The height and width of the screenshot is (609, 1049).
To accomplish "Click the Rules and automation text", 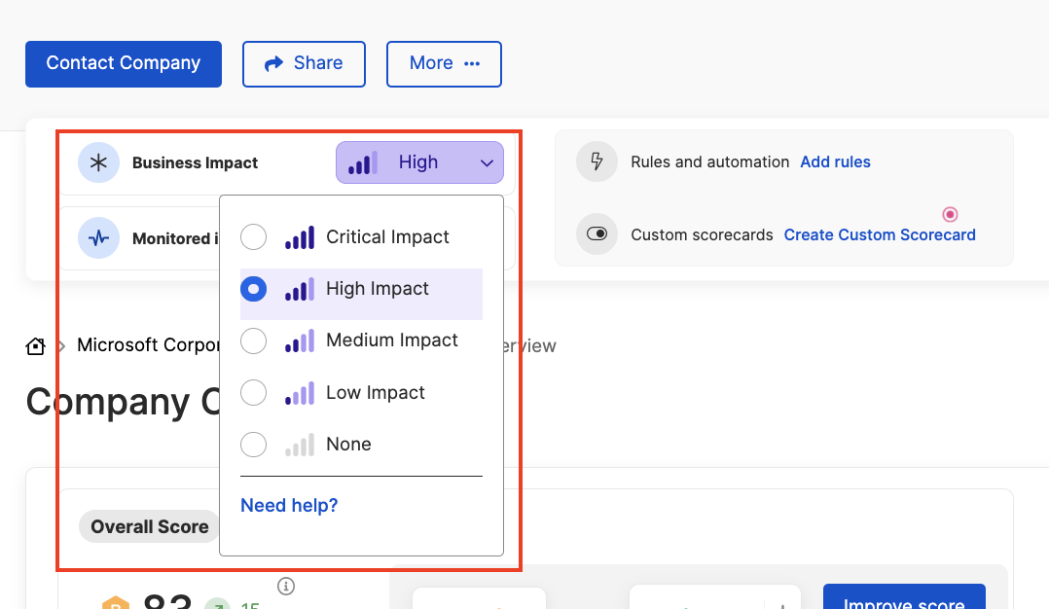I will [709, 161].
